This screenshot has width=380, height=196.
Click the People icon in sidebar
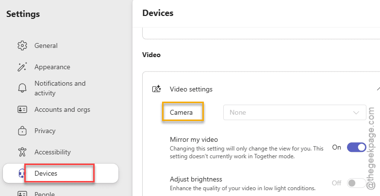click(22, 194)
